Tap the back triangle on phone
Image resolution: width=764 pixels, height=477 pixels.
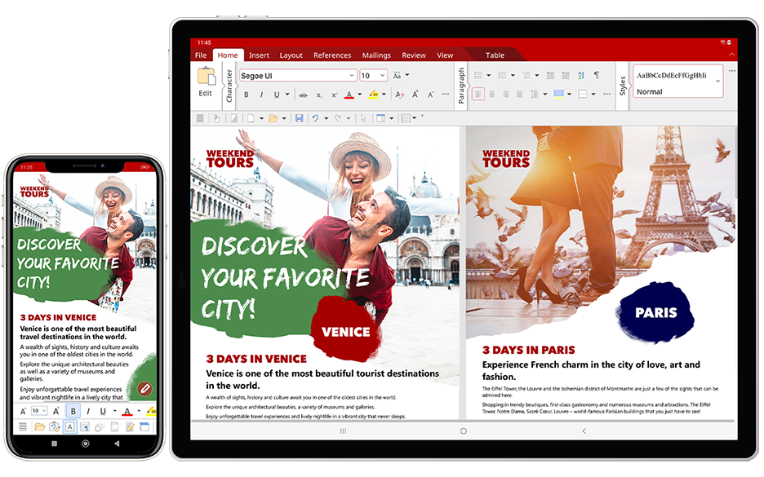click(117, 444)
